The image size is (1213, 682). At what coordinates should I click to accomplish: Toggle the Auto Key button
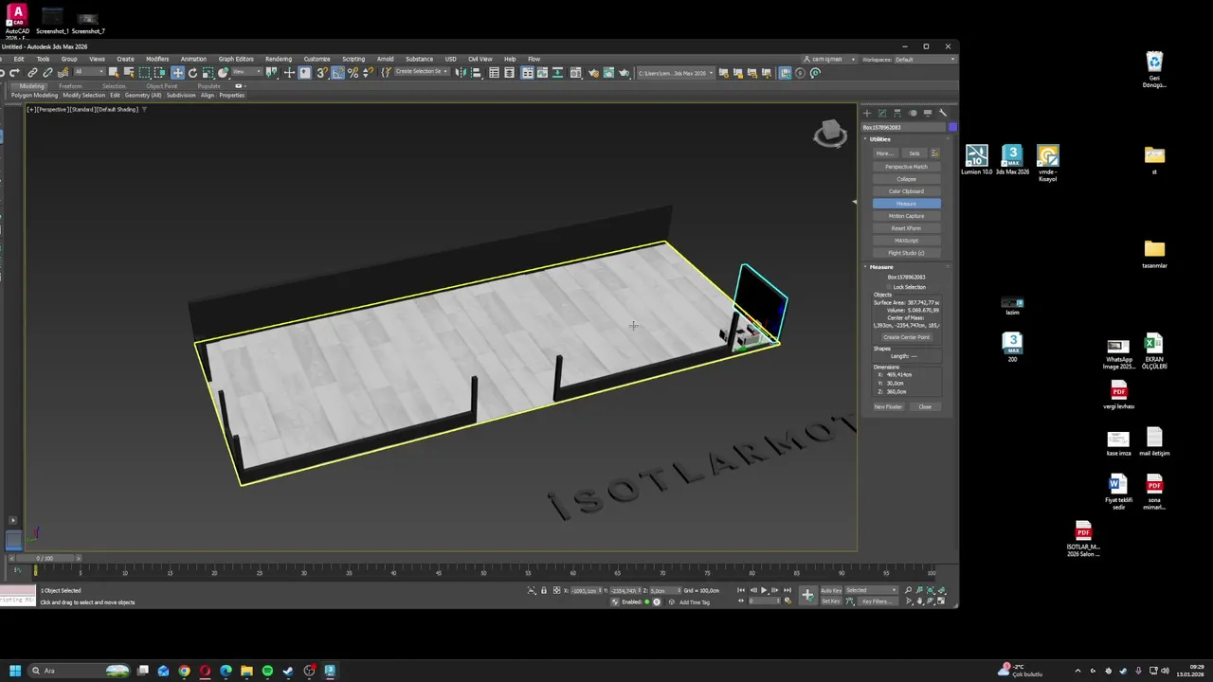[831, 590]
